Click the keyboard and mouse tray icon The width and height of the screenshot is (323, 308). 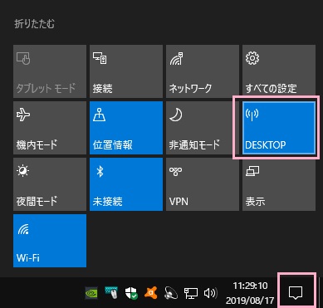coord(111,293)
